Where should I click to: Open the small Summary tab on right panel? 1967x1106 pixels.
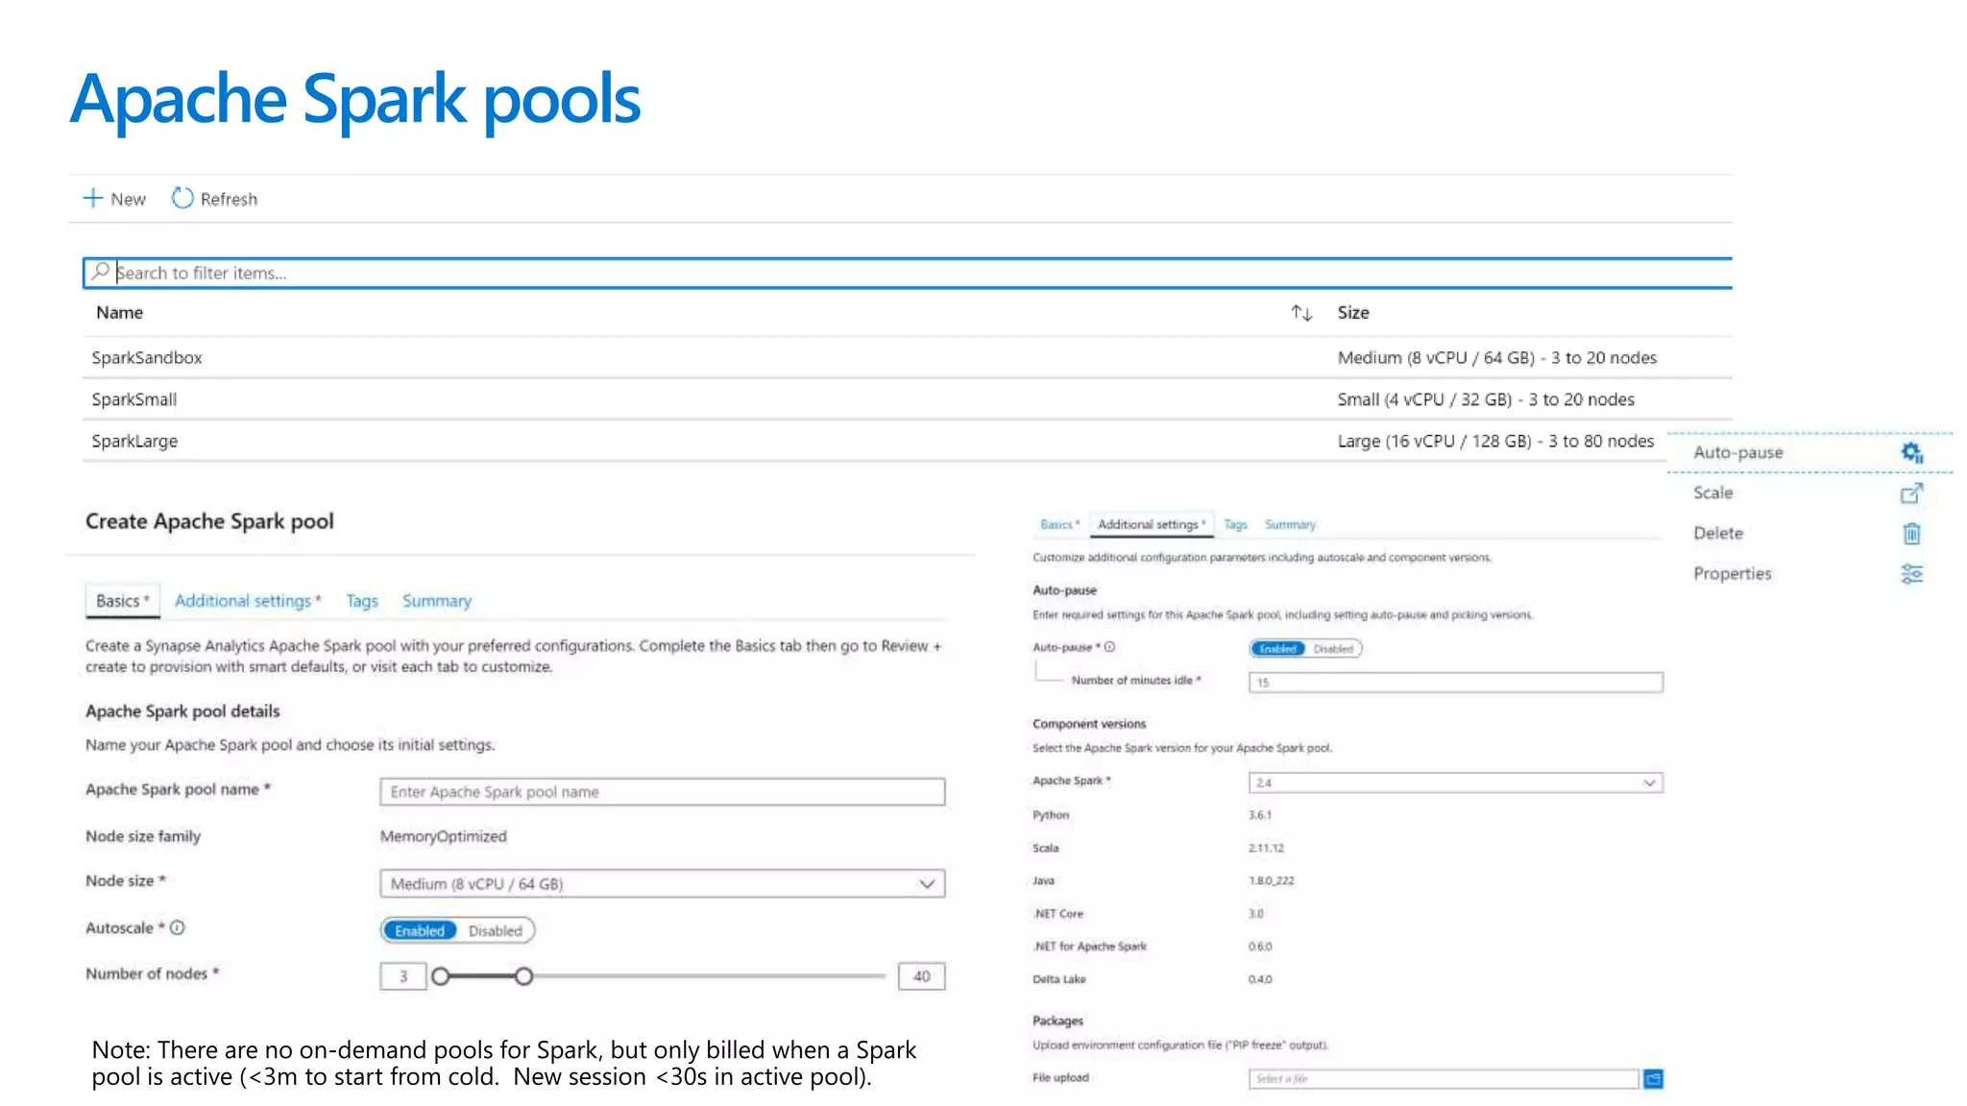[1290, 524]
